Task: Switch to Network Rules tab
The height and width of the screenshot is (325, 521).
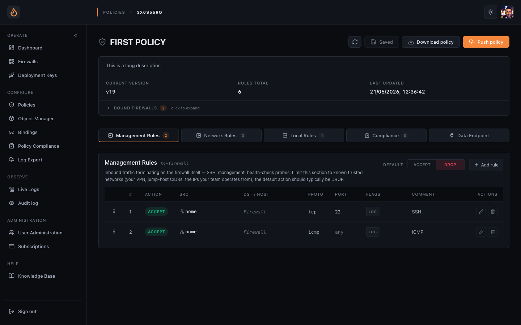Action: (221, 135)
